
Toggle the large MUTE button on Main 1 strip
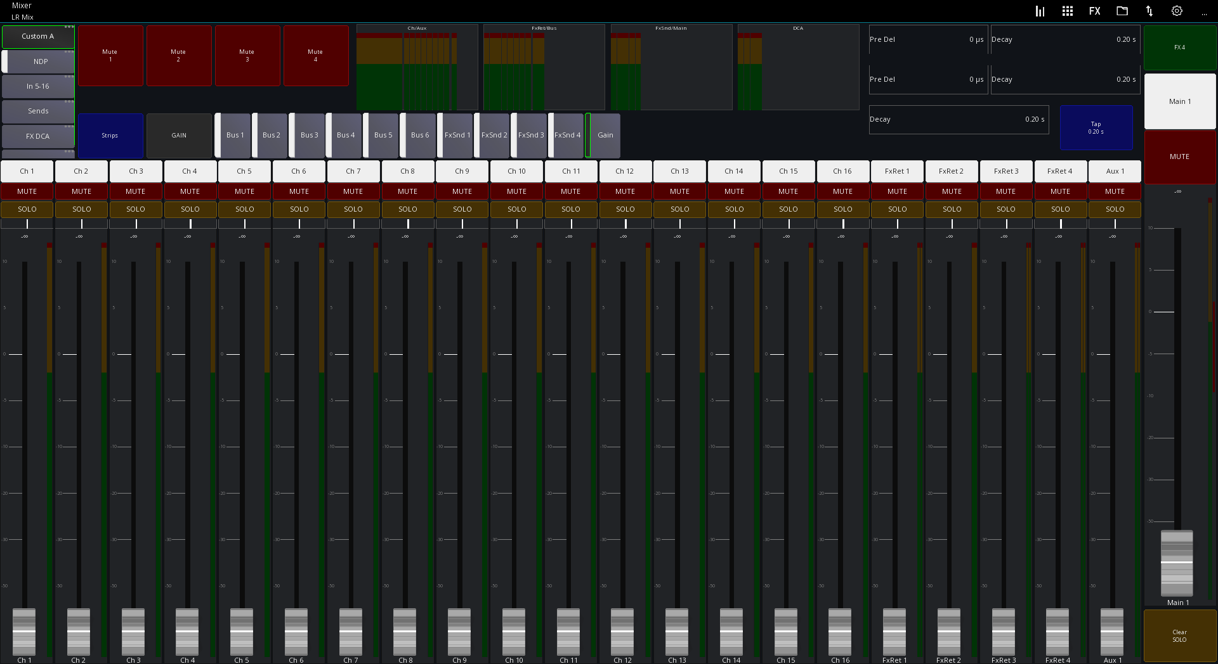coord(1179,156)
